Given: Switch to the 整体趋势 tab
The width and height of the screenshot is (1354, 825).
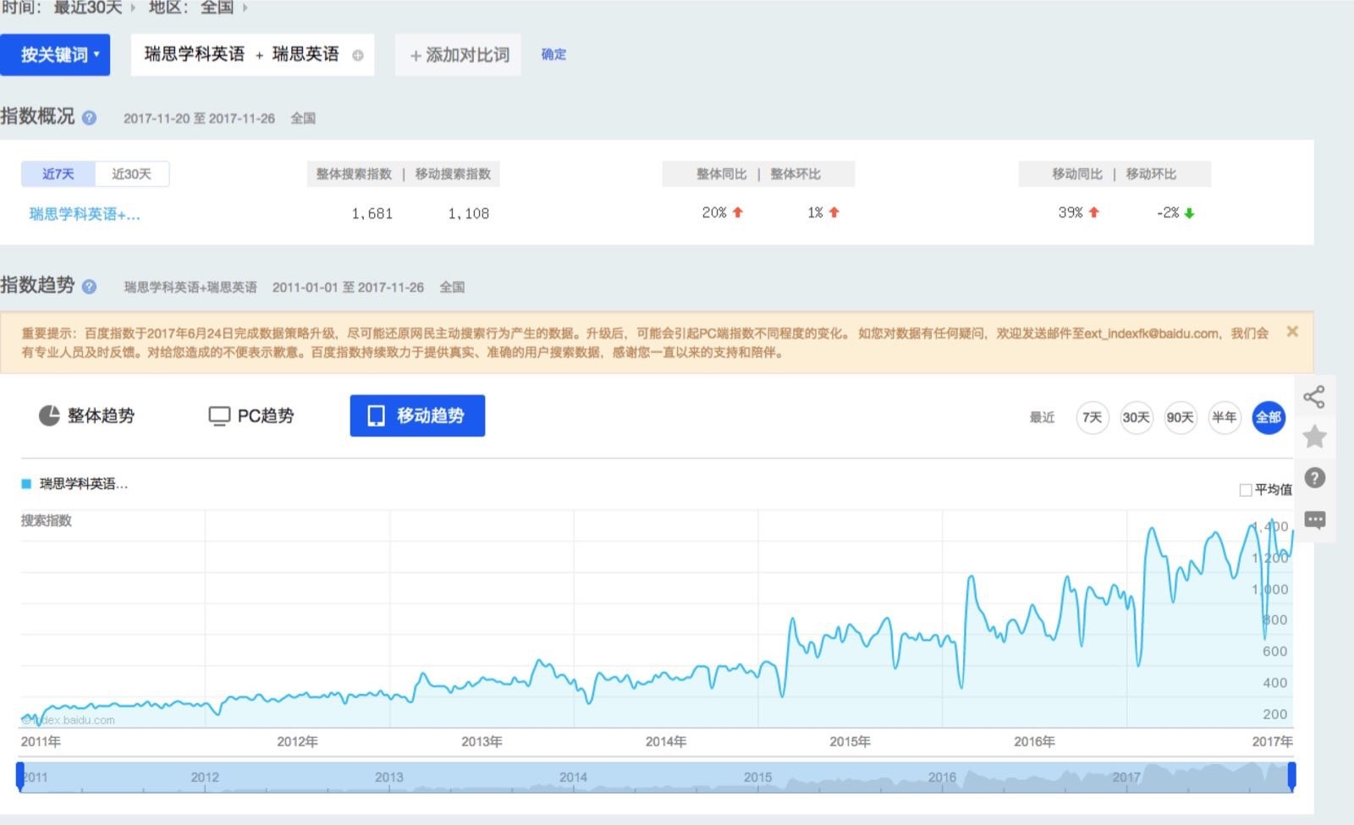Looking at the screenshot, I should pos(86,415).
